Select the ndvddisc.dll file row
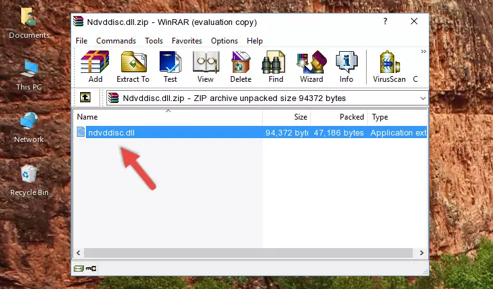 click(x=251, y=132)
